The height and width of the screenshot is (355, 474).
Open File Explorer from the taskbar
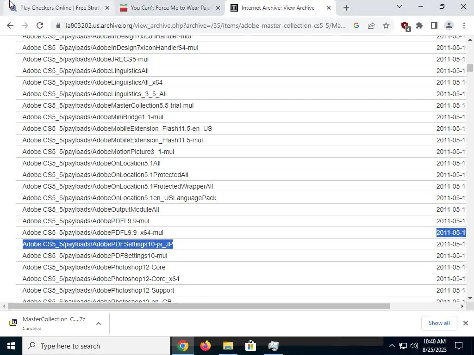pos(228,346)
